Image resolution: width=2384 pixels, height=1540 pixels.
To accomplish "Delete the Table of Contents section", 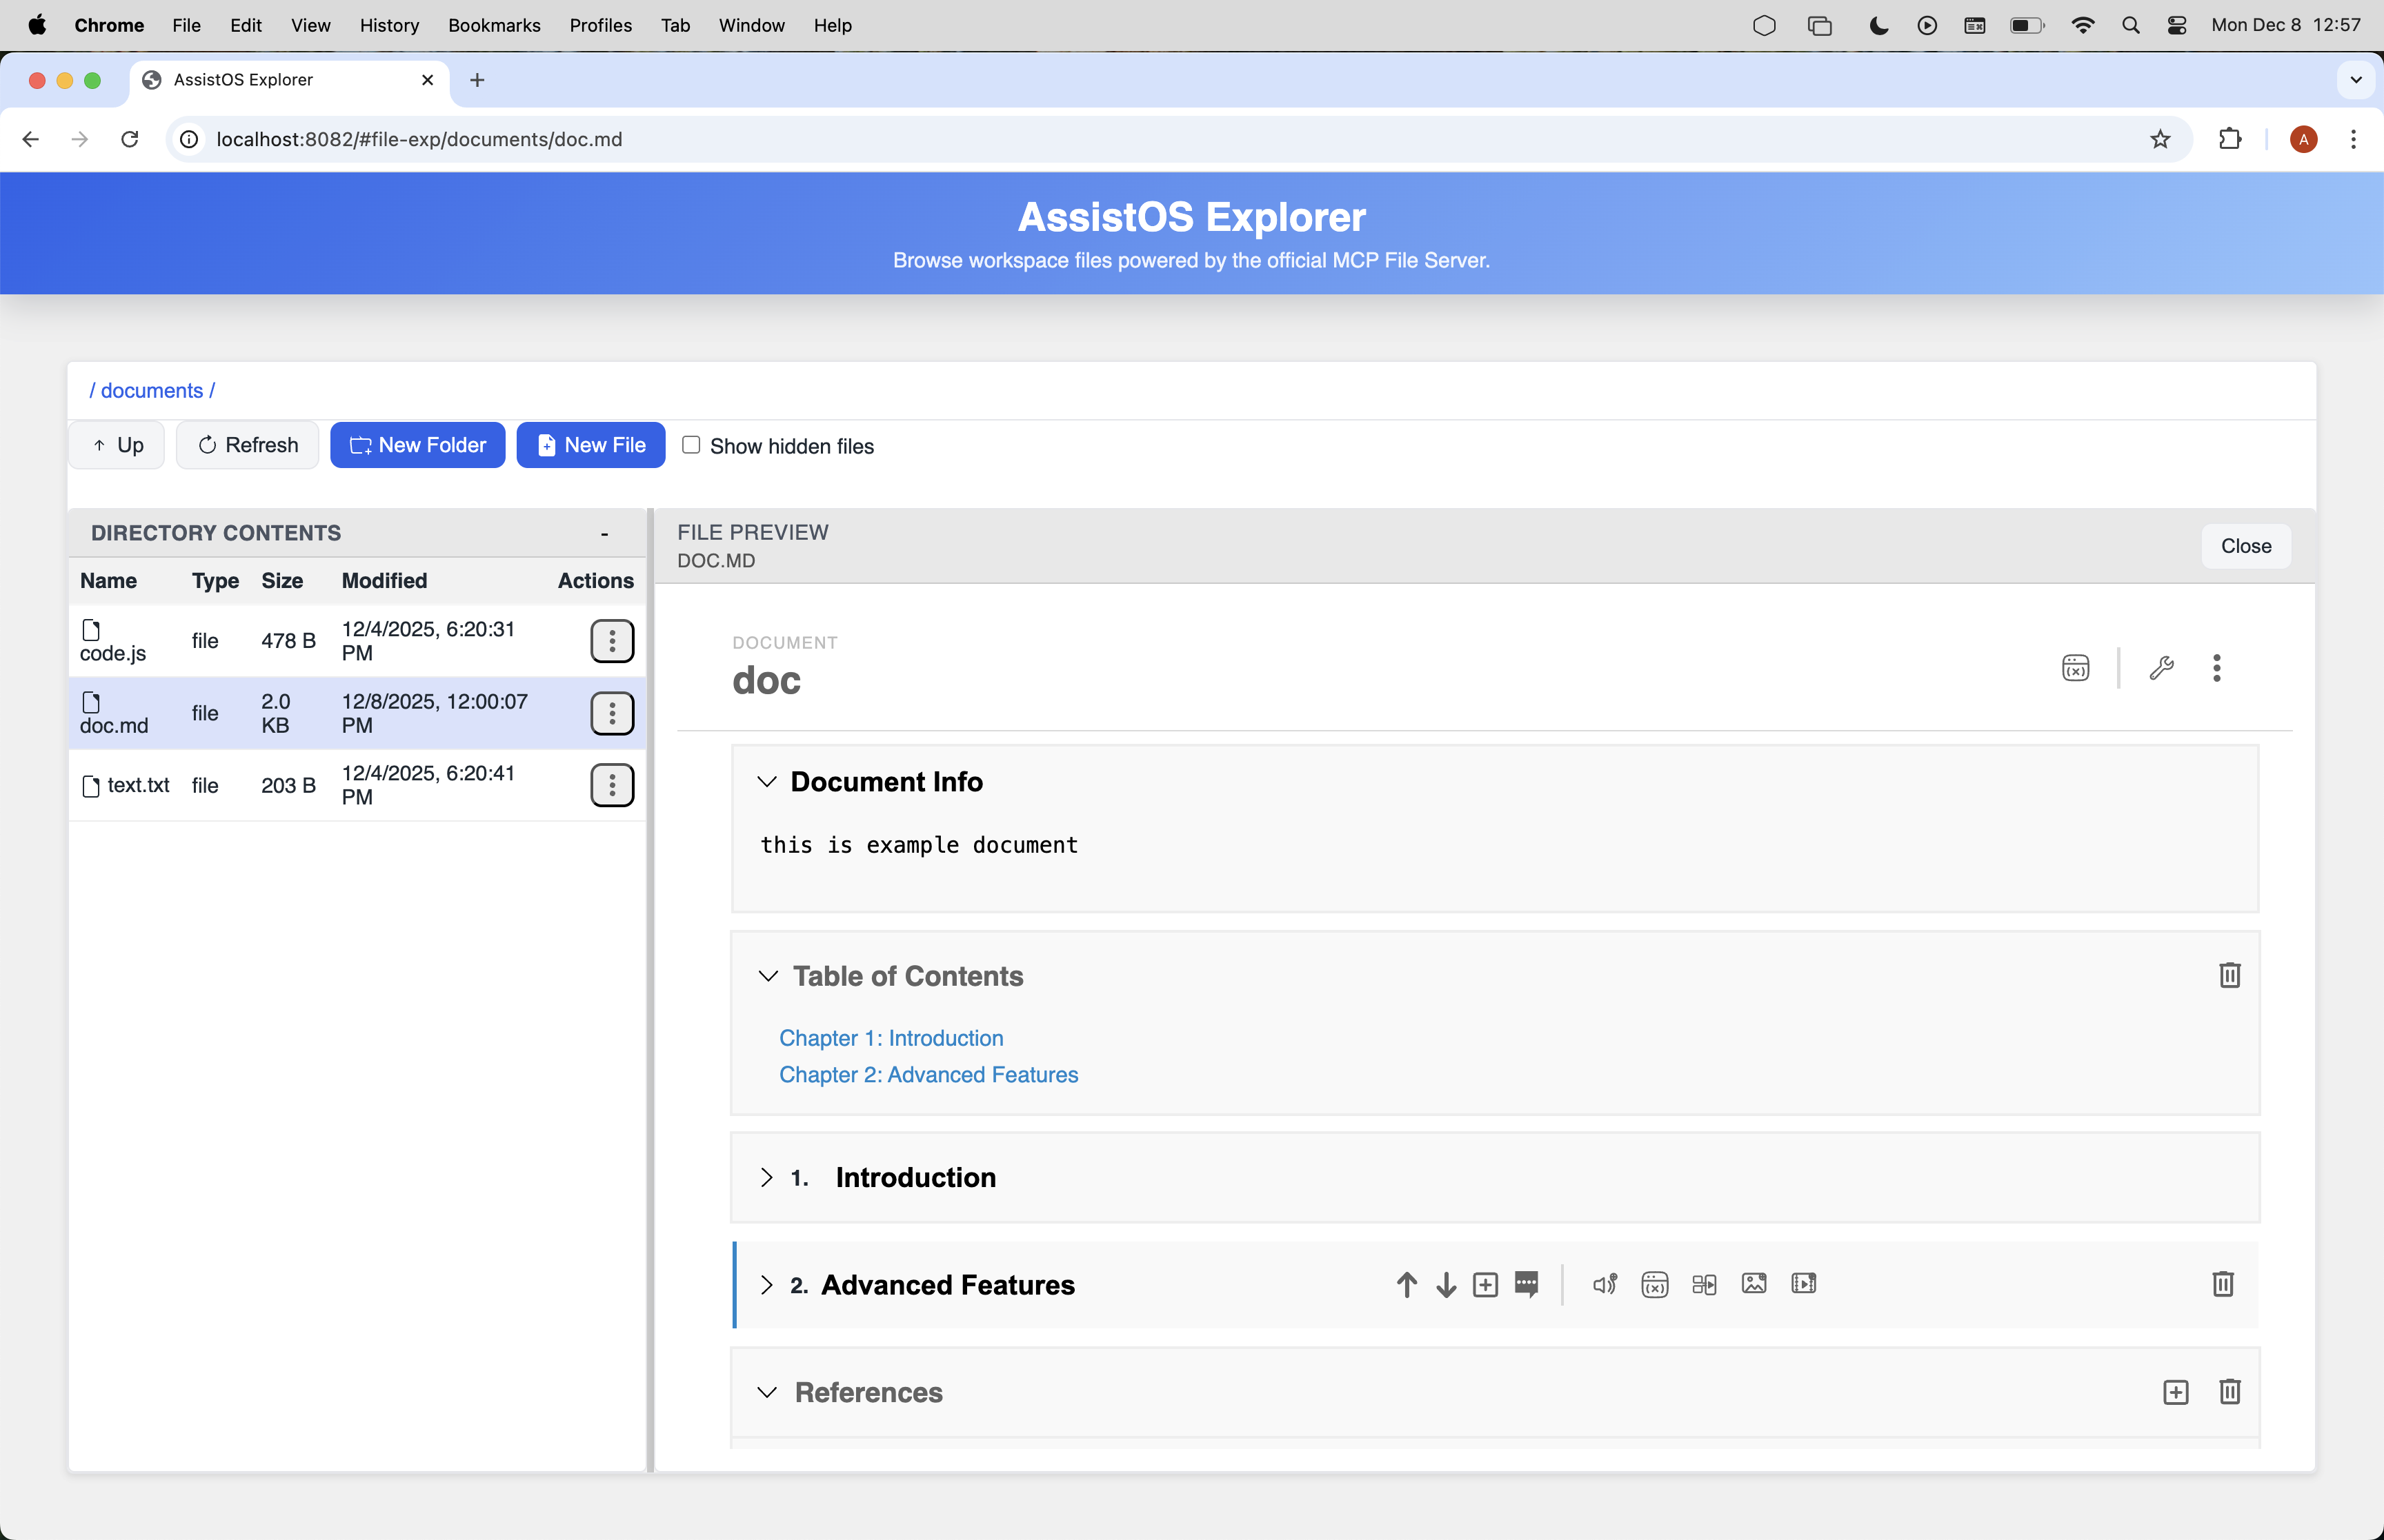I will [2229, 975].
